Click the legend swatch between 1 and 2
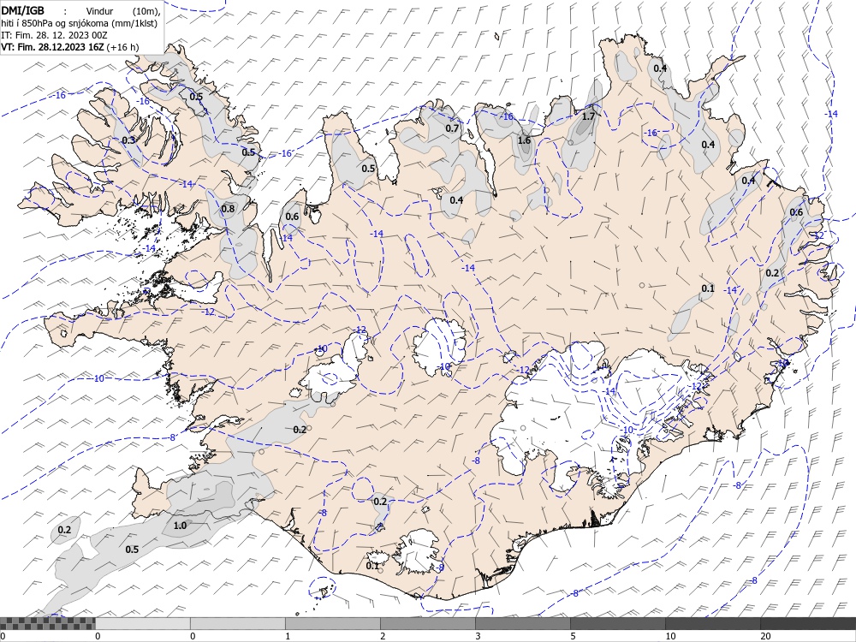Viewport: 856px width, 642px height. pyautogui.click(x=332, y=623)
